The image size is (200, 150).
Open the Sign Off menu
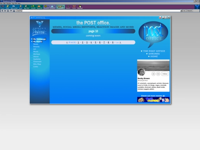tap(14, 3)
